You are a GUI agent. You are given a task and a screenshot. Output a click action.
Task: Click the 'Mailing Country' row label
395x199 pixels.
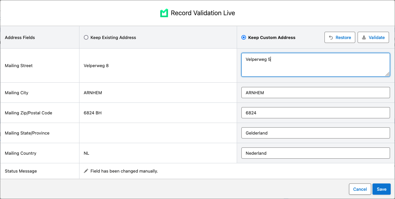(21, 153)
